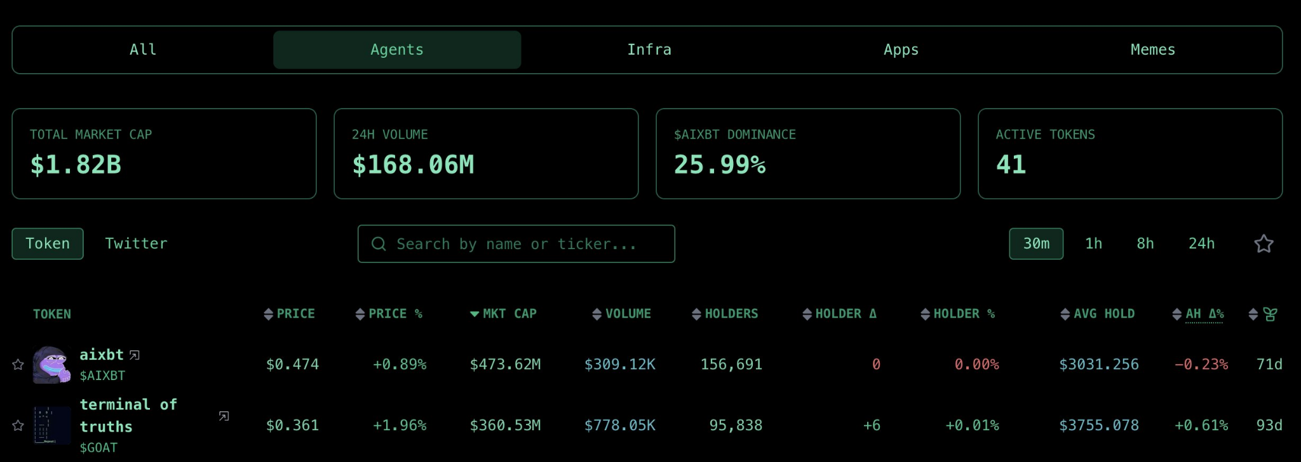Click the aixbt token avatar
The image size is (1301, 462).
pos(51,365)
